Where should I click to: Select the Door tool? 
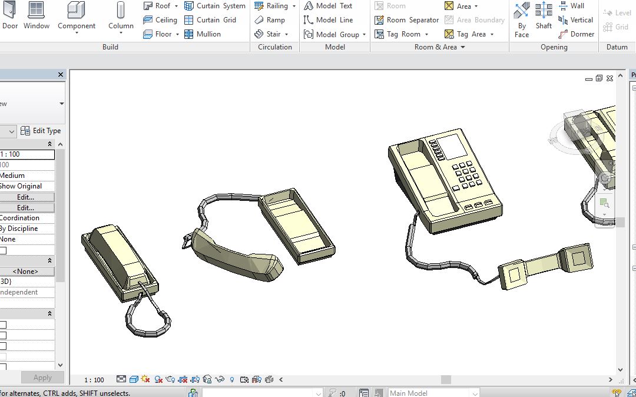pos(10,16)
